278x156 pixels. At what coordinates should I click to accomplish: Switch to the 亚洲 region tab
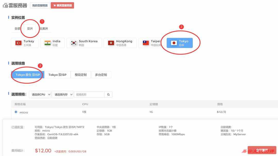coord(30,29)
